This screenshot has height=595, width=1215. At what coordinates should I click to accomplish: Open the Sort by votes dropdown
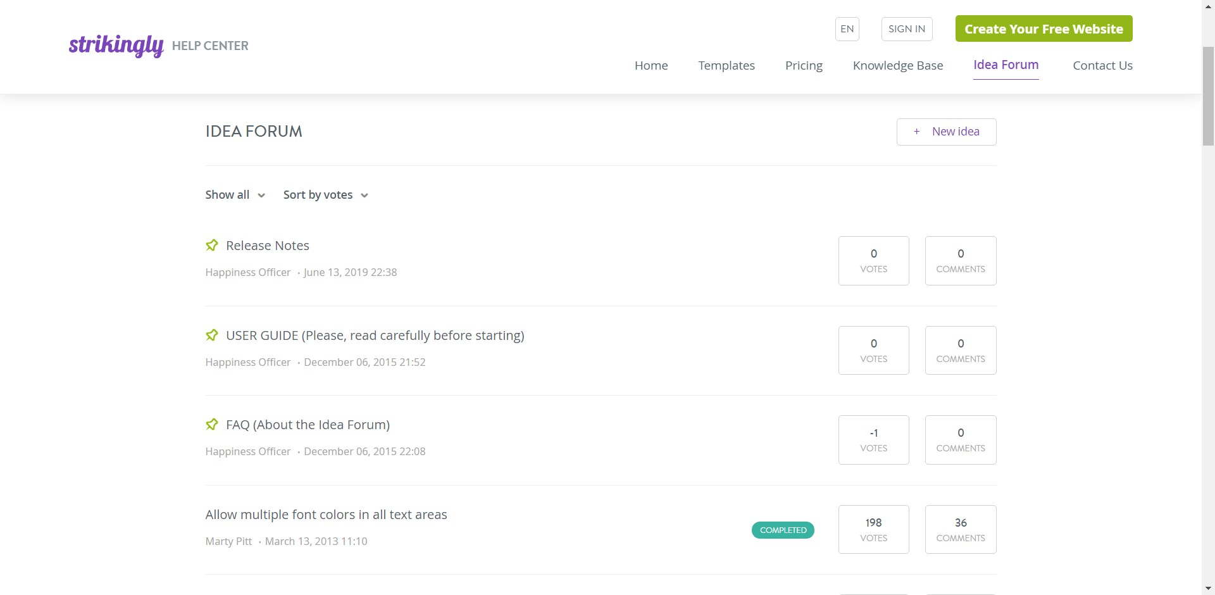click(325, 194)
